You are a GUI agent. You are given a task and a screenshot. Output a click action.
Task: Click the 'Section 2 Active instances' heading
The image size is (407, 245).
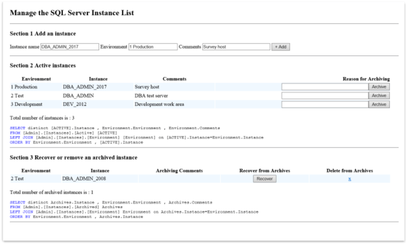43,65
